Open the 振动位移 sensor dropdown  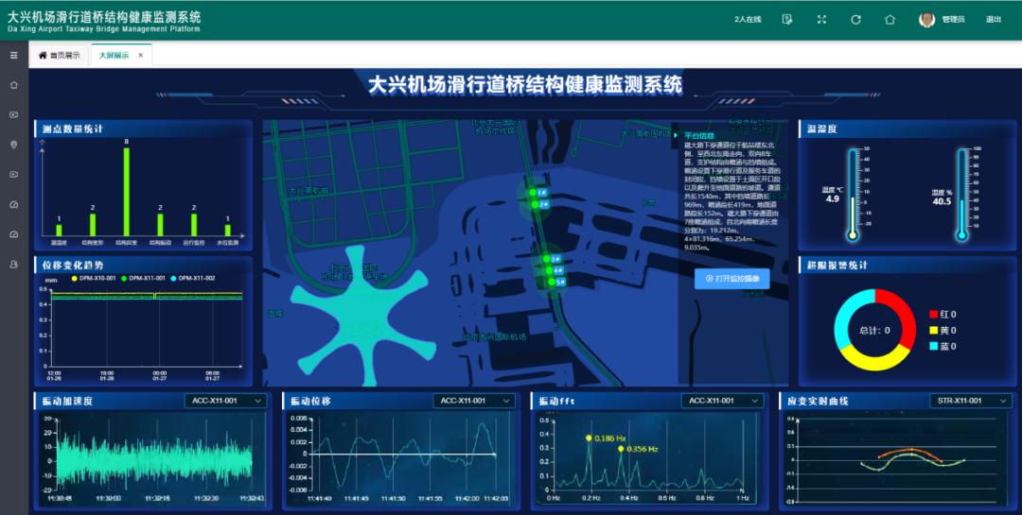click(x=474, y=401)
